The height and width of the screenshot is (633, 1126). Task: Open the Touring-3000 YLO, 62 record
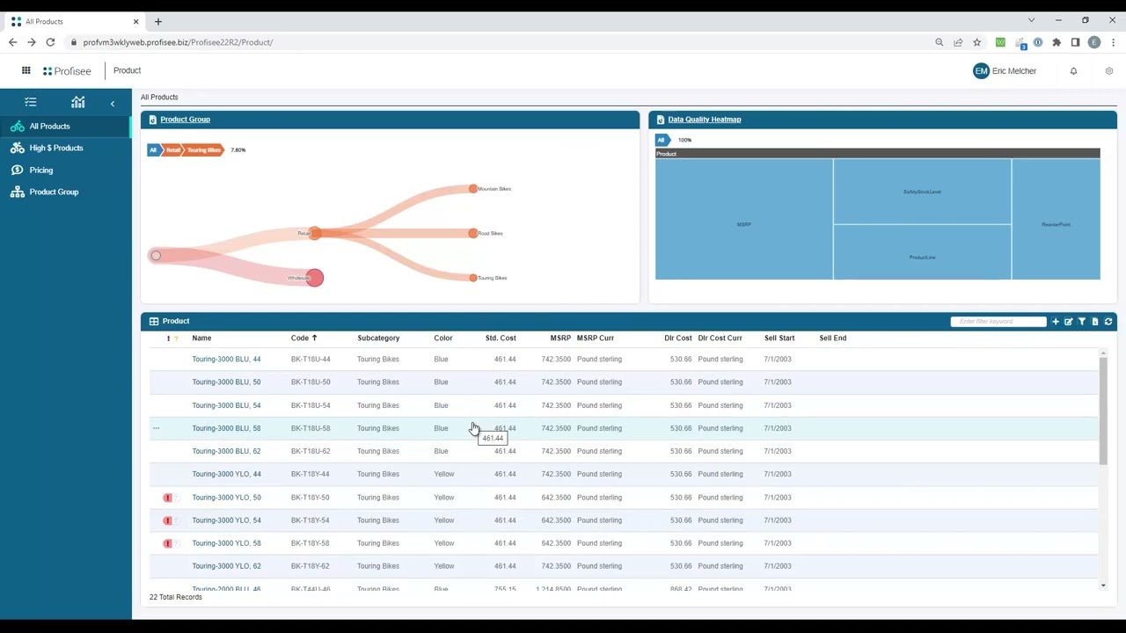tap(226, 566)
